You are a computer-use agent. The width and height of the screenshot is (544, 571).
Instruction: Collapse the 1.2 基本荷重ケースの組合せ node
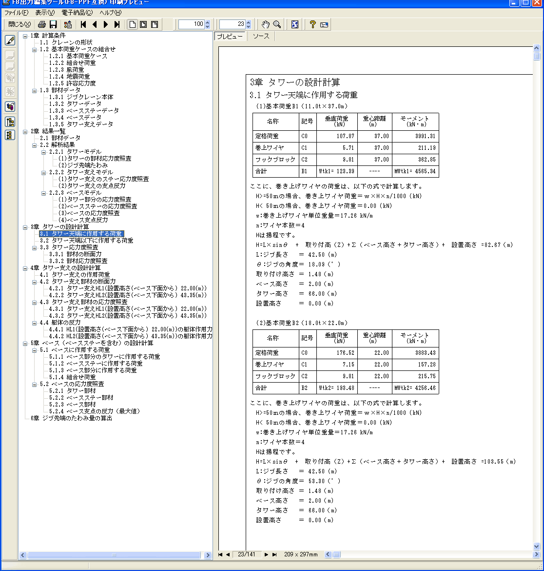point(35,49)
